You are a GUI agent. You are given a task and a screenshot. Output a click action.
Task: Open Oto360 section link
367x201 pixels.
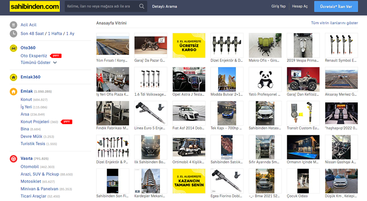tap(28, 48)
